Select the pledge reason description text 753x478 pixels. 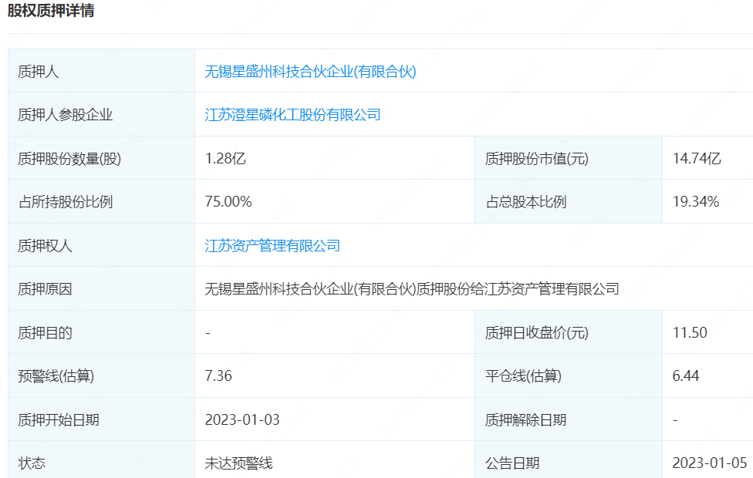(x=411, y=289)
